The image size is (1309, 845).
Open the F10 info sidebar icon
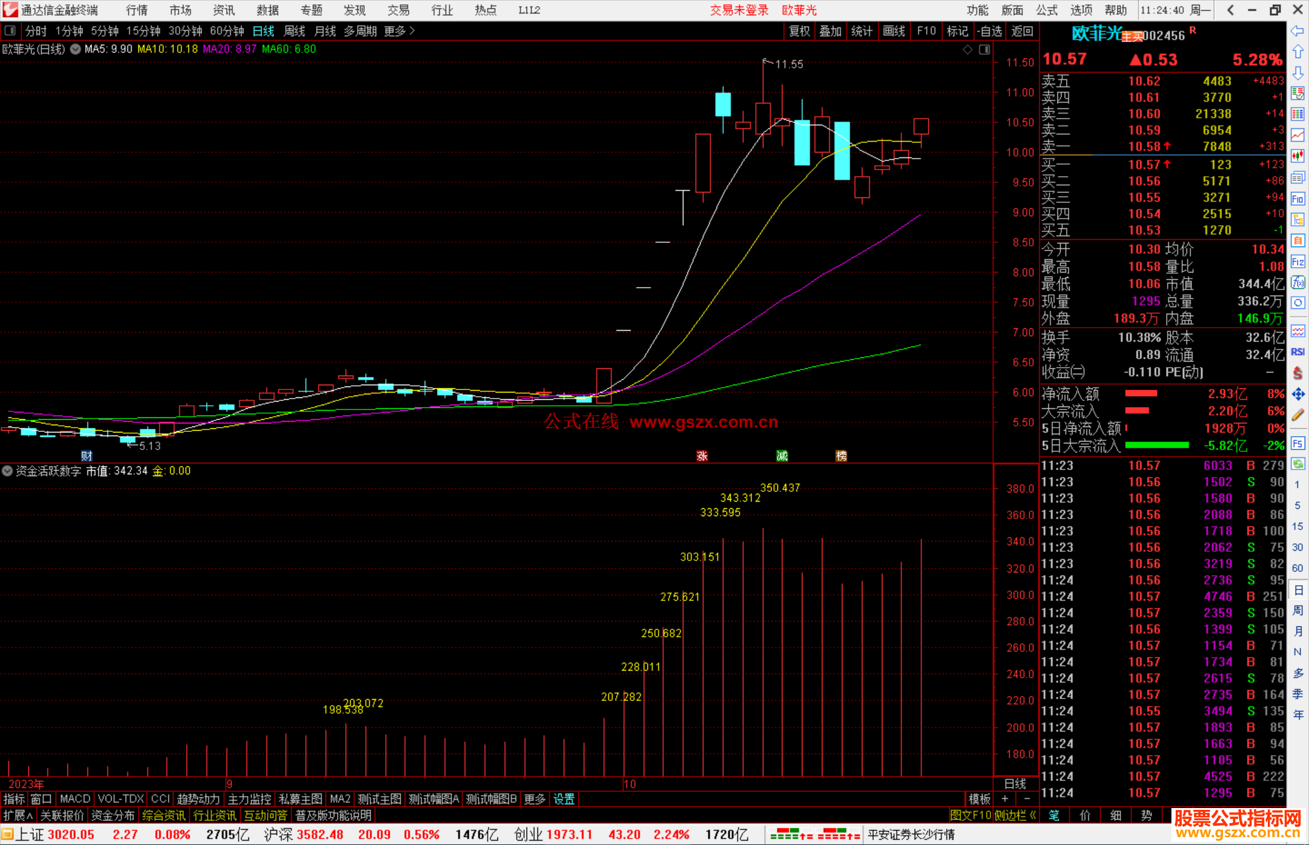coord(1297,199)
